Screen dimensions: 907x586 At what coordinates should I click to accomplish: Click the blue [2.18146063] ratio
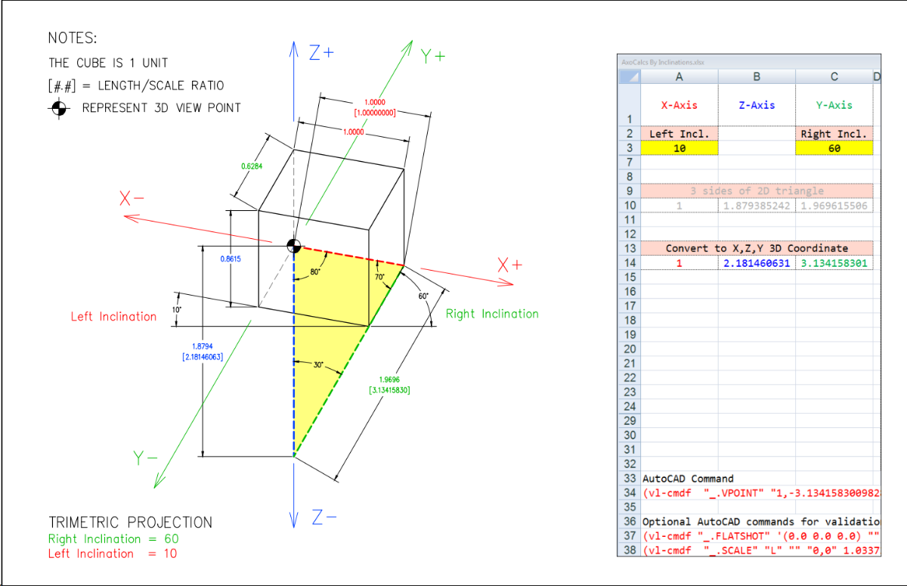click(203, 356)
